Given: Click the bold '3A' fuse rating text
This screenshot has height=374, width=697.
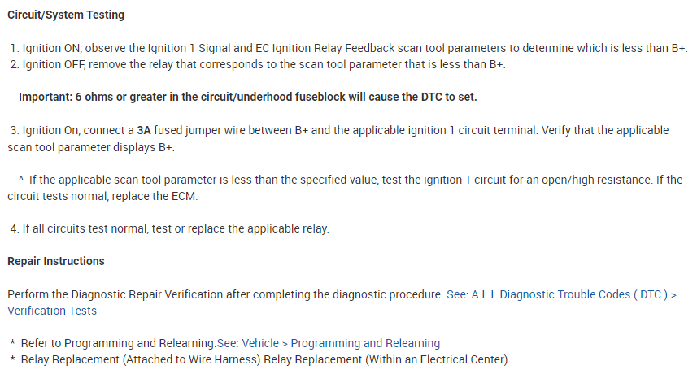Looking at the screenshot, I should (x=145, y=131).
